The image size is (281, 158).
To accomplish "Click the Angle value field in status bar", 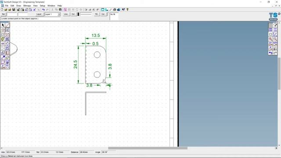I will (108, 152).
